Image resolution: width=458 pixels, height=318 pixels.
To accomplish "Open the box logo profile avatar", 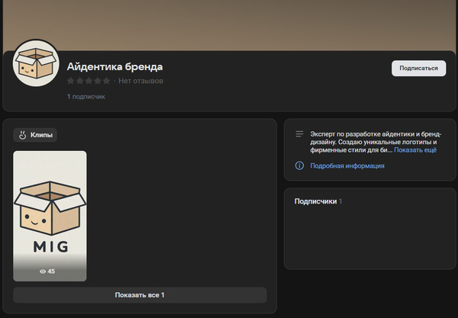I will [x=36, y=63].
